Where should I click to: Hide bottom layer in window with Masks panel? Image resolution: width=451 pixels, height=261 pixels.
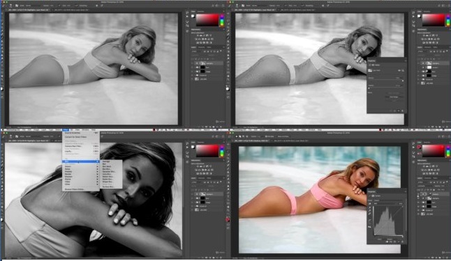pyautogui.click(x=418, y=84)
